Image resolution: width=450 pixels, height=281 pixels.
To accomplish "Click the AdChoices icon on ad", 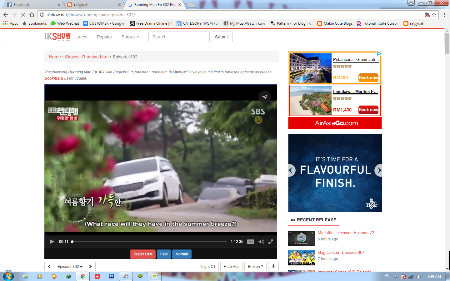I will pos(379,54).
